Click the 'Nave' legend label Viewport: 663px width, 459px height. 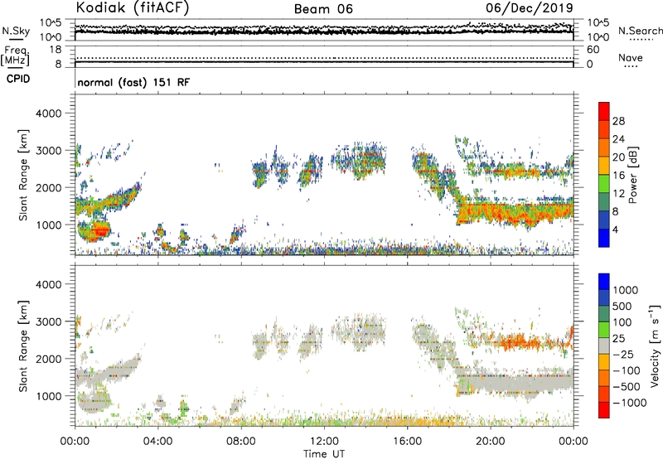point(630,58)
